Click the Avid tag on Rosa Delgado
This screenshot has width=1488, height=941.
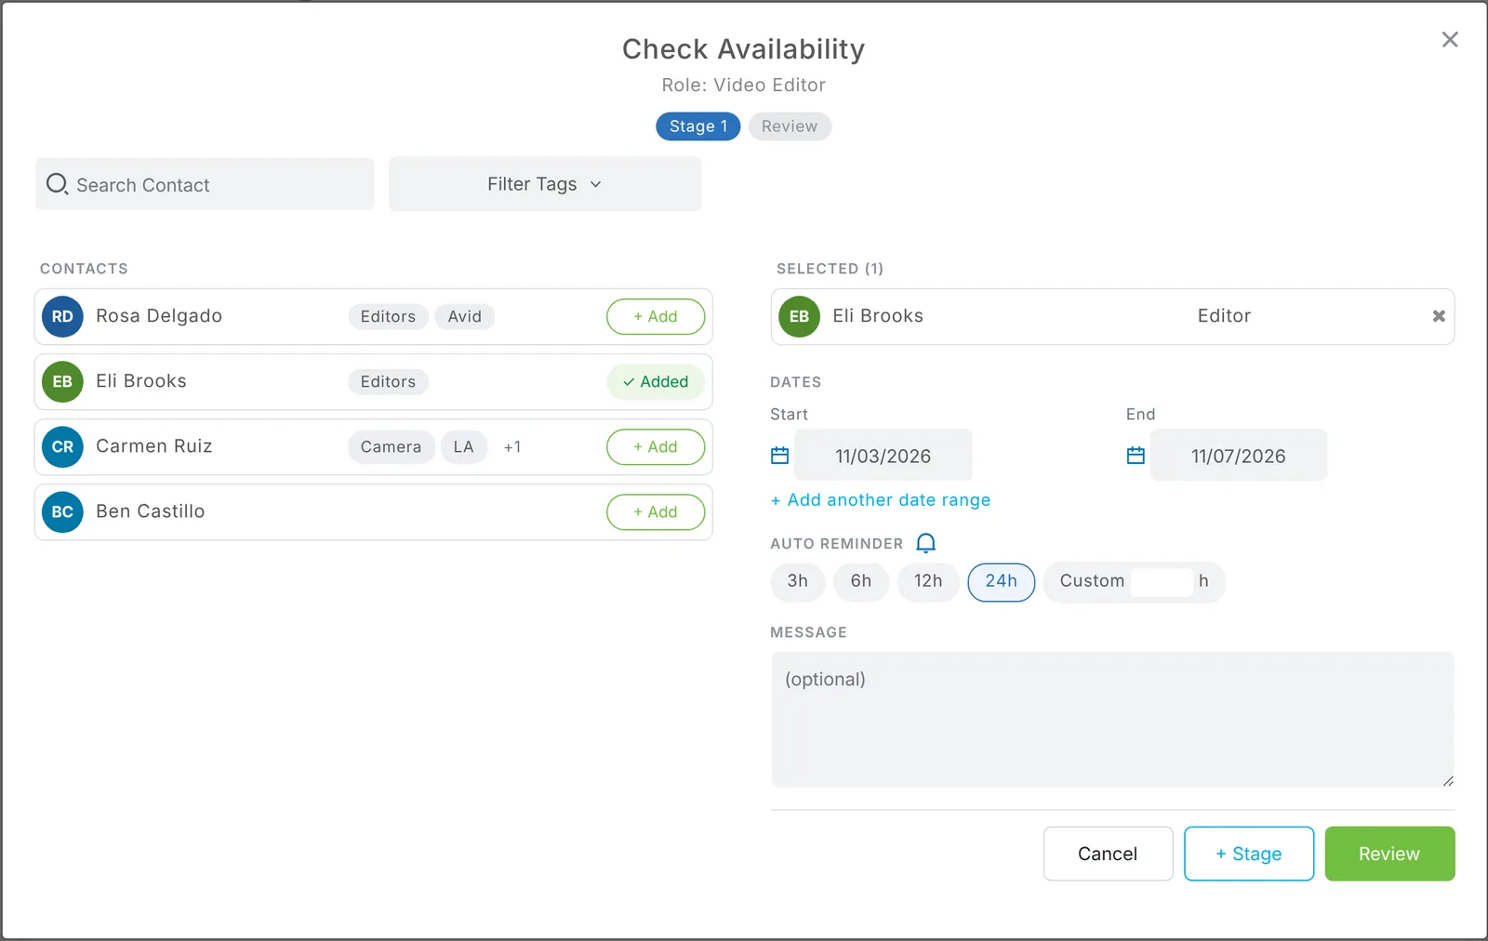click(465, 317)
